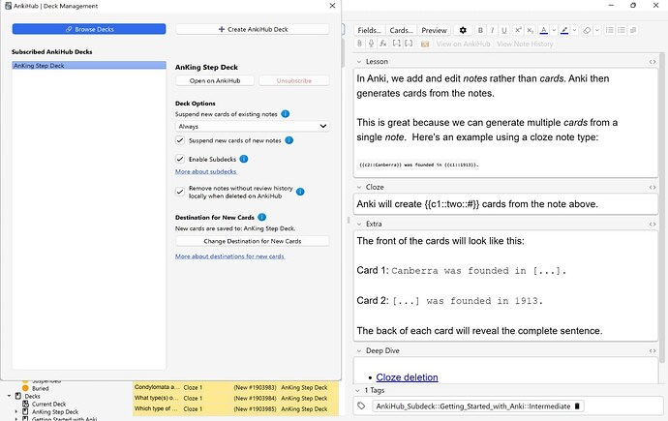This screenshot has width=668, height=421.
Task: Click Open on AnkiHub button
Action: pyautogui.click(x=215, y=80)
